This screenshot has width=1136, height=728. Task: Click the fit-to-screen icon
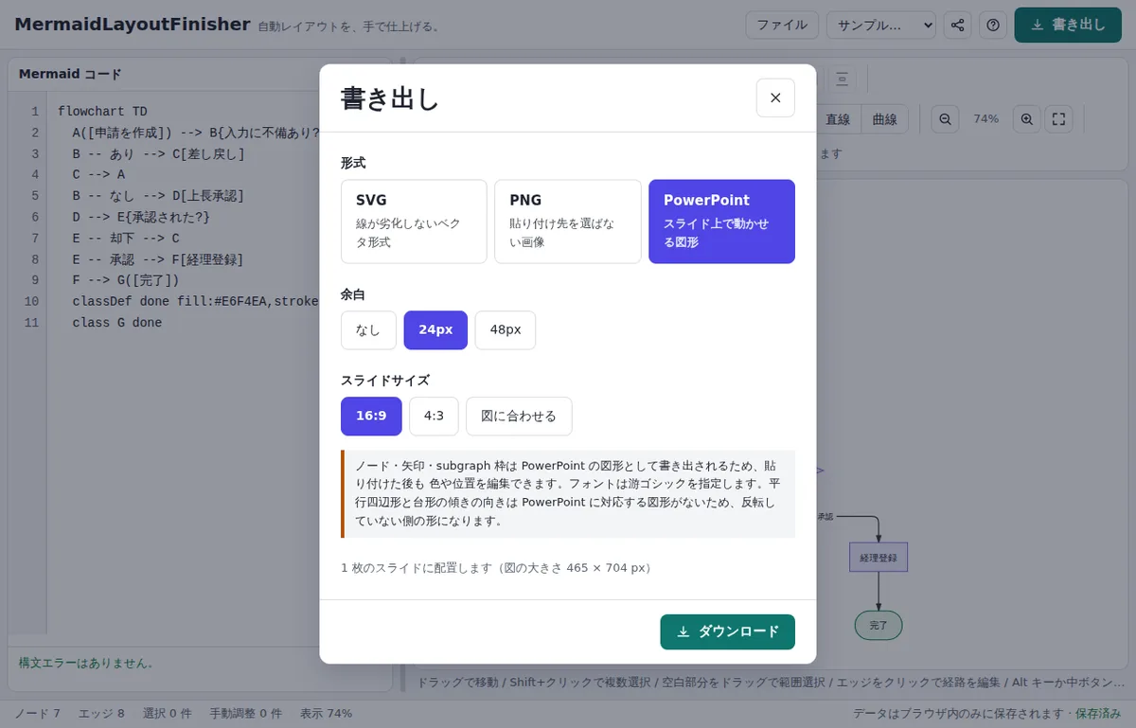tap(1059, 119)
